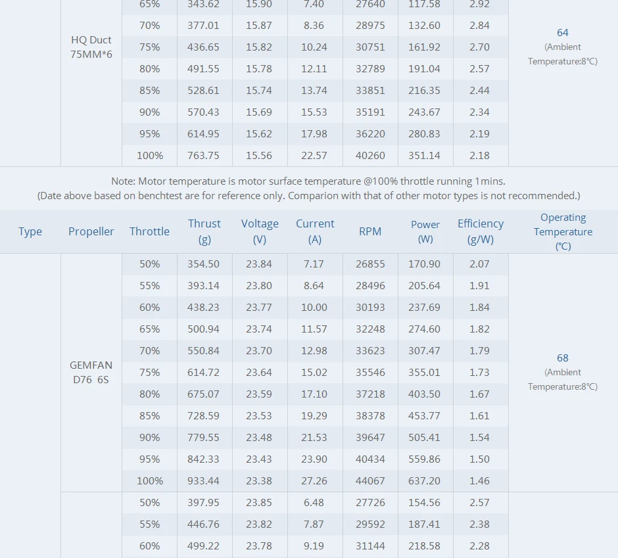
Task: Click the RPM column header
Action: (370, 231)
